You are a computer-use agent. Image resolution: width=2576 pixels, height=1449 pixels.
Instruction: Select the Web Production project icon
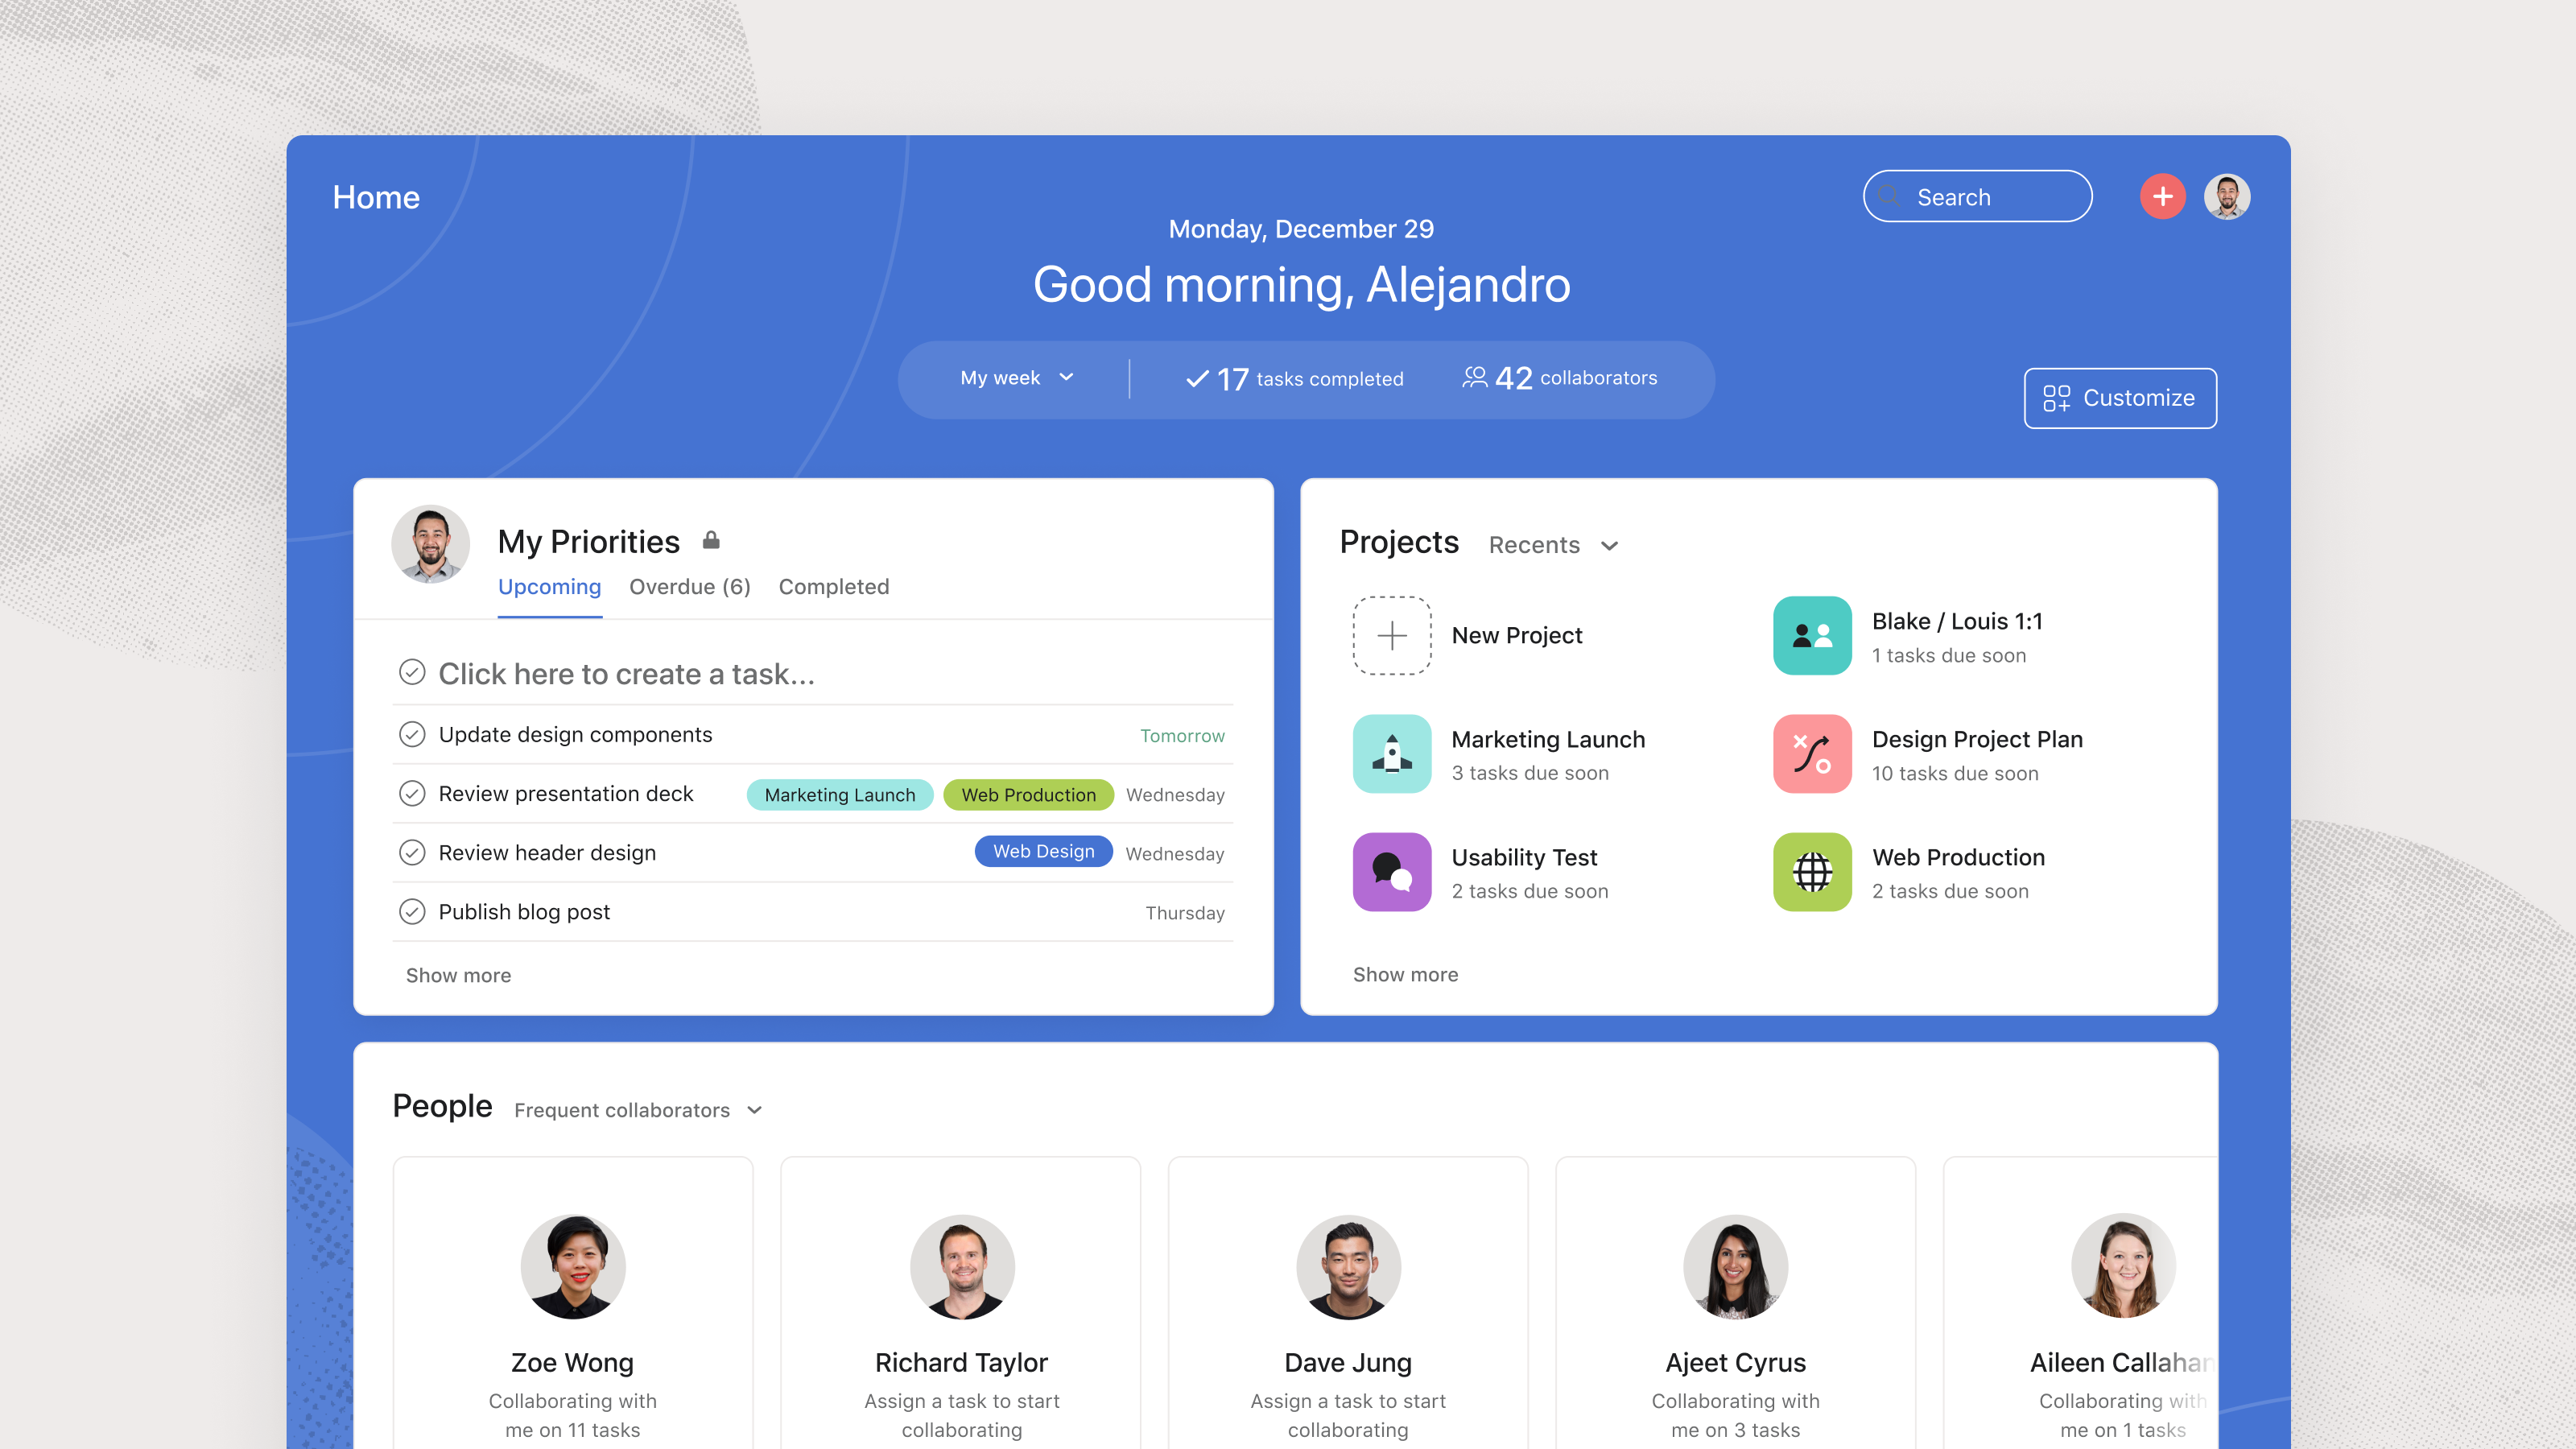click(1812, 870)
